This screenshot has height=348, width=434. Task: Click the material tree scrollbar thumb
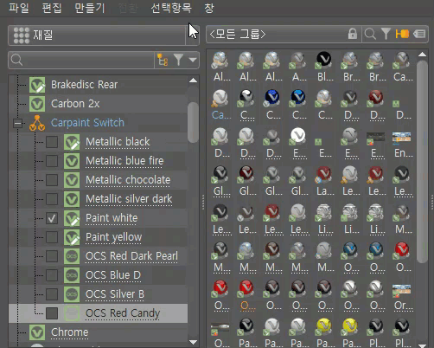click(193, 122)
